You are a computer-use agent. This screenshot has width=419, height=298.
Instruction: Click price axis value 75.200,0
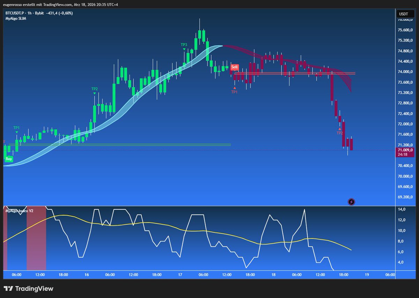(x=405, y=40)
